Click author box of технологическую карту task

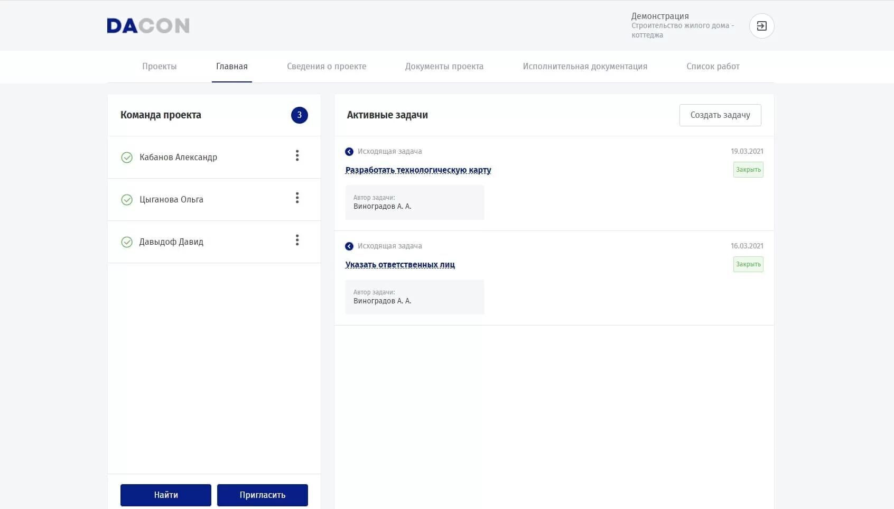[415, 202]
